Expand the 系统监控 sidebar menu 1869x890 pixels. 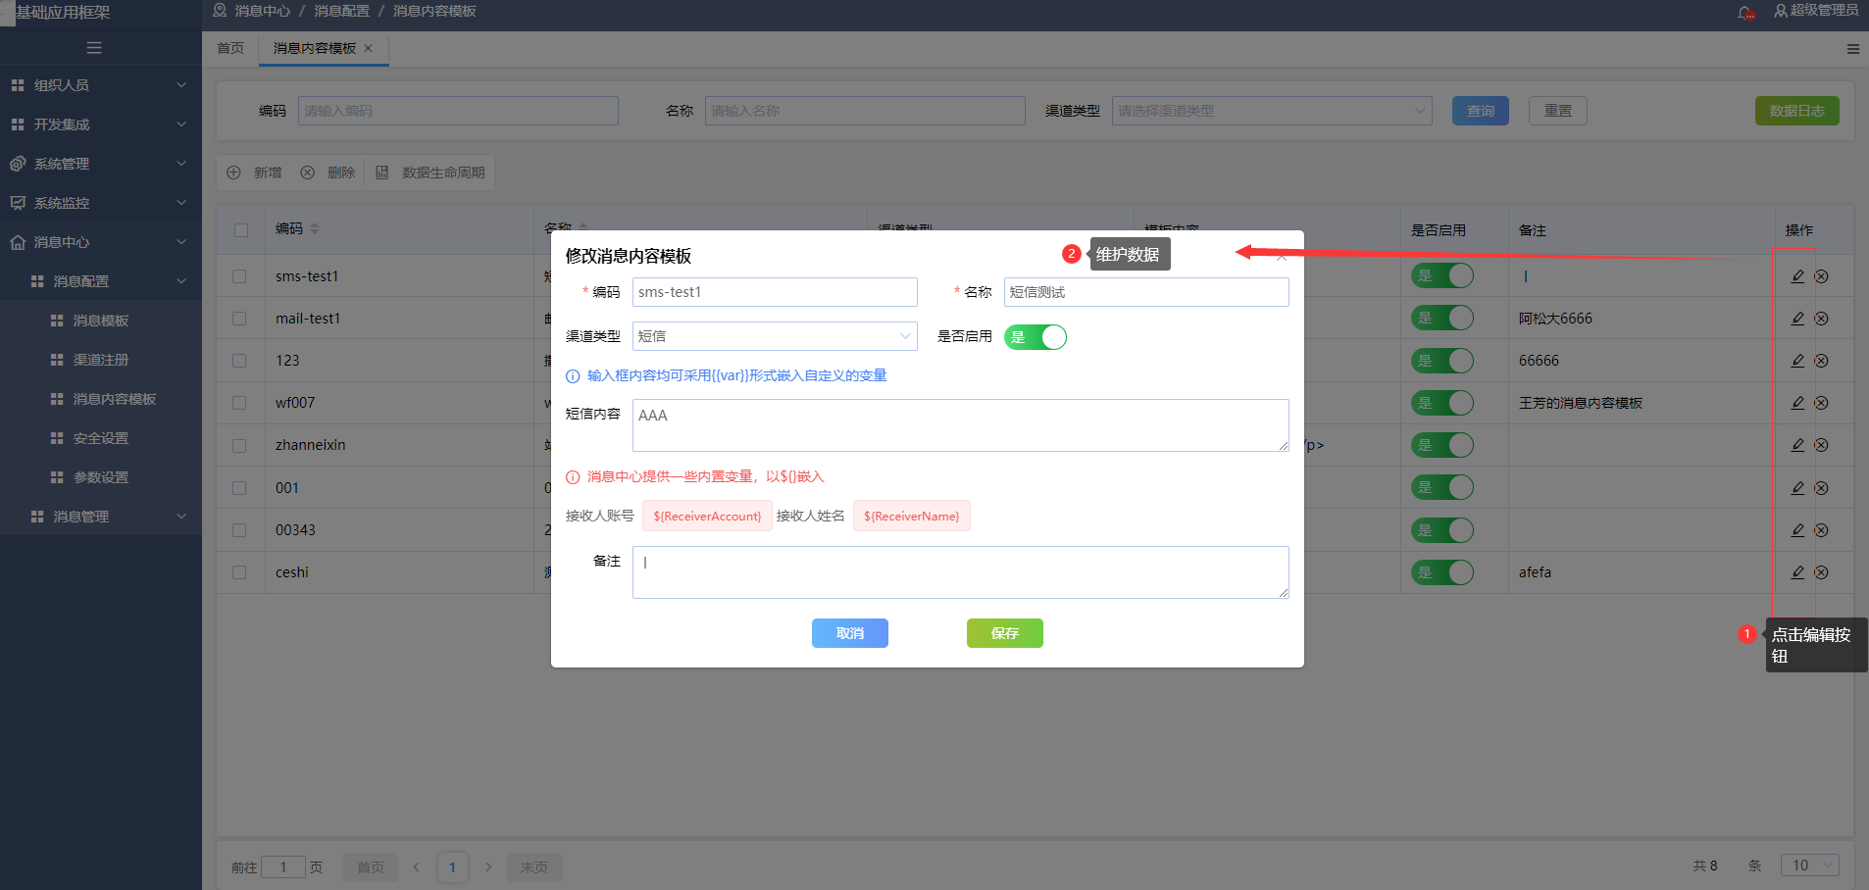(x=101, y=203)
